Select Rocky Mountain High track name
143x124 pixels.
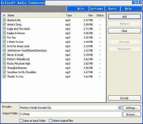(19, 64)
